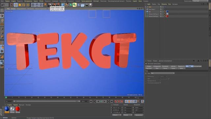Open the highlighted green generator icon
This screenshot has width=211, height=119.
pyautogui.click(x=75, y=5)
